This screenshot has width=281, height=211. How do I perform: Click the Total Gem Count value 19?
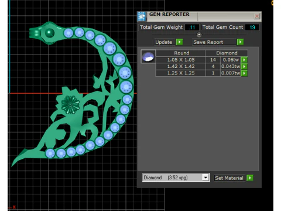point(252,28)
